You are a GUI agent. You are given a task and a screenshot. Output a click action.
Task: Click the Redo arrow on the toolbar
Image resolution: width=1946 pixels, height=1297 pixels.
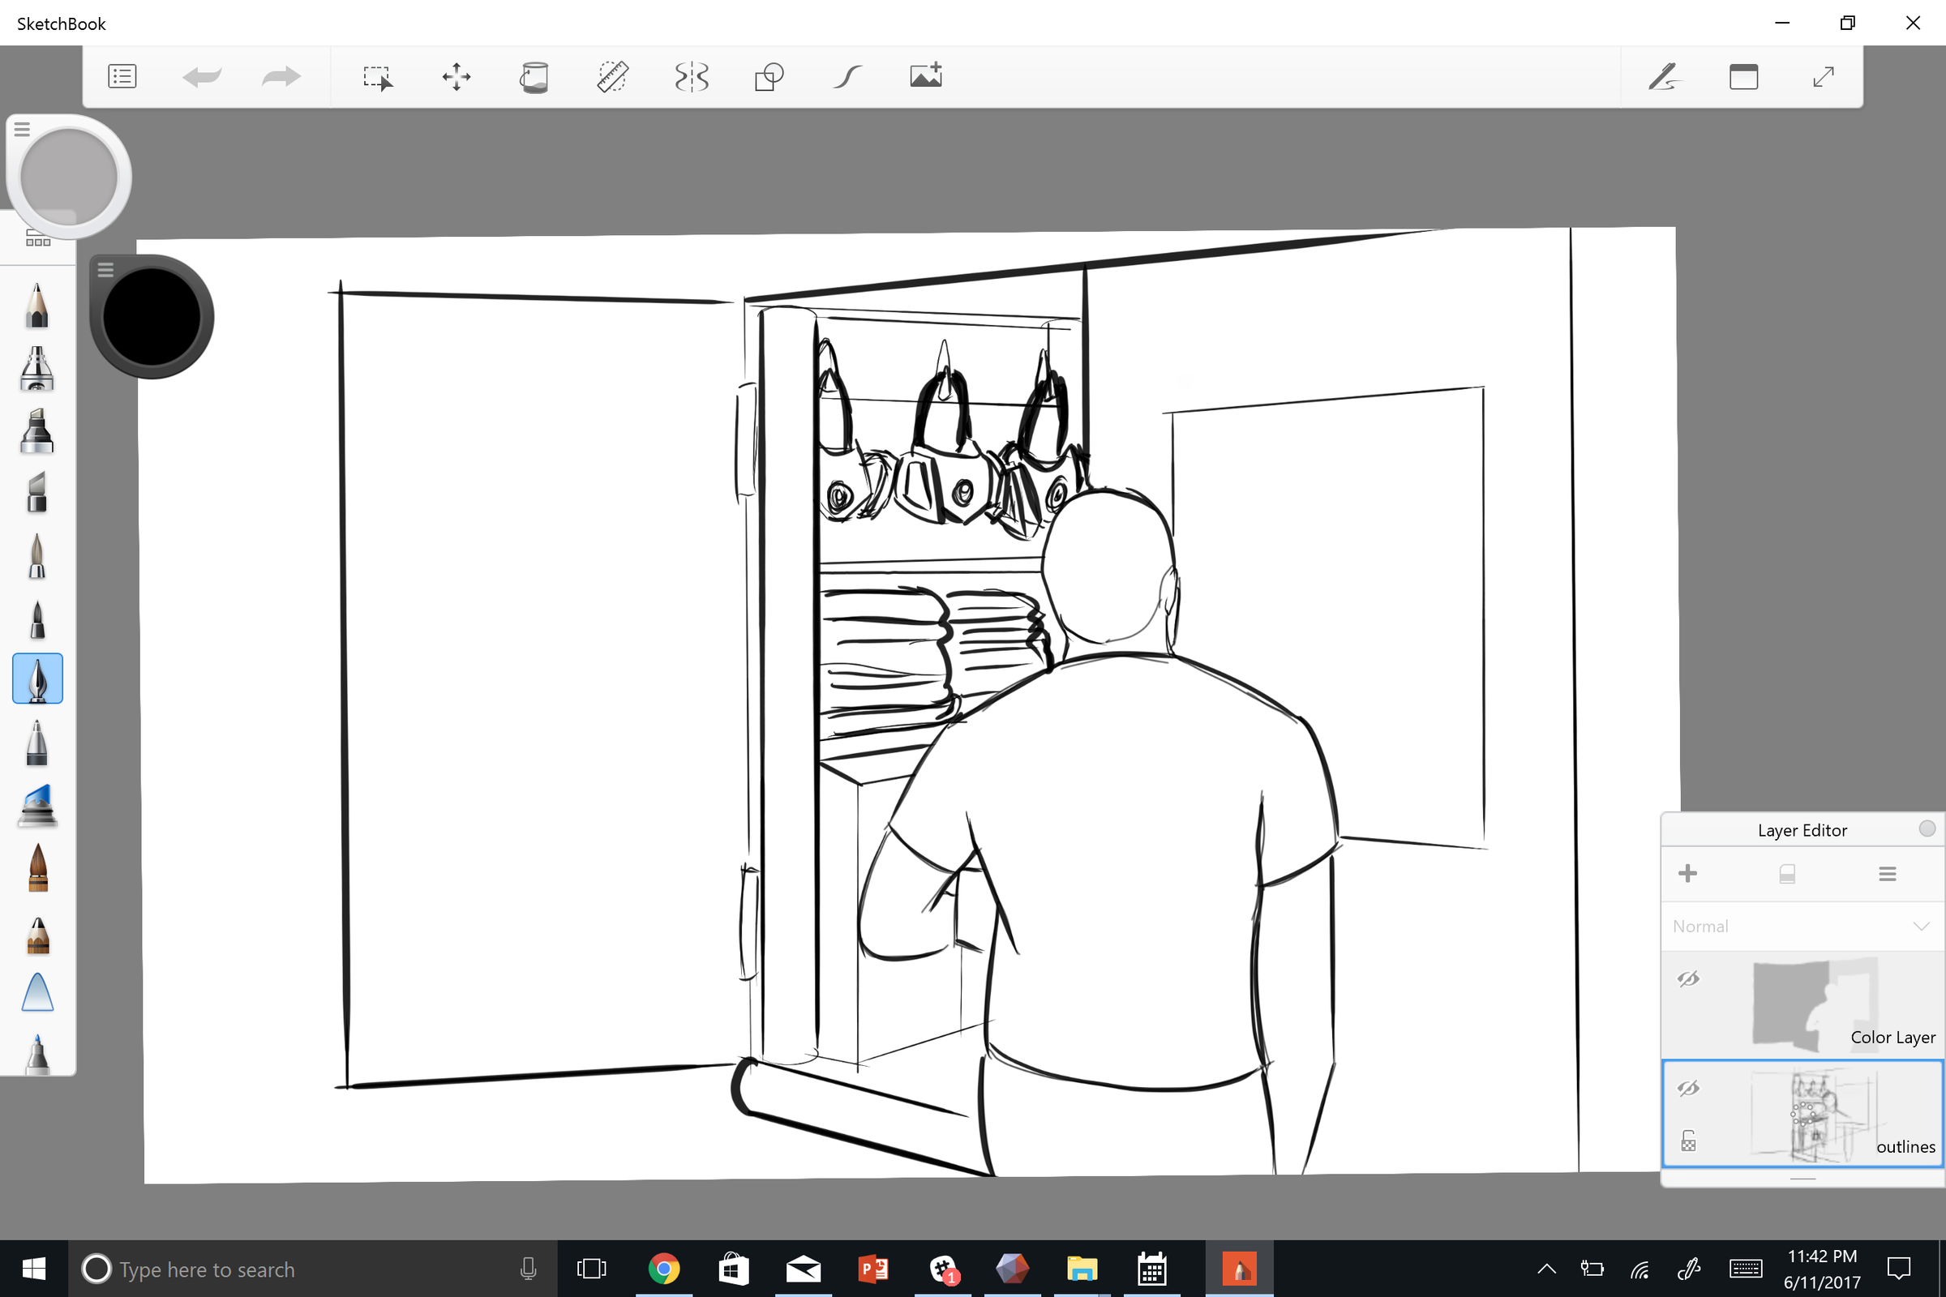click(x=281, y=76)
